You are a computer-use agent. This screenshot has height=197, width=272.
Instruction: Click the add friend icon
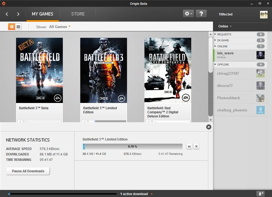261,194
